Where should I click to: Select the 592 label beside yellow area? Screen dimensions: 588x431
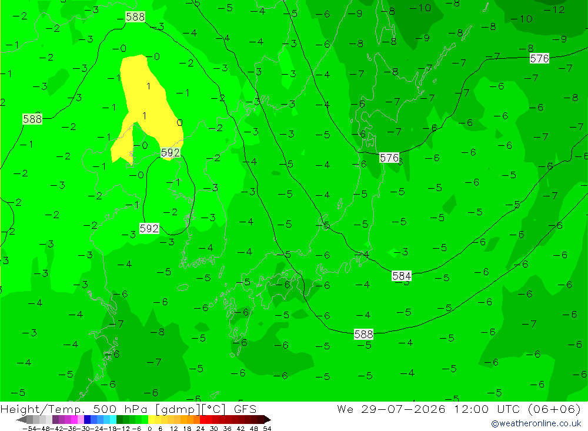pos(171,152)
